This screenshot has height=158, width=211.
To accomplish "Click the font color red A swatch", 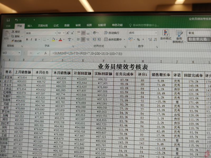I will click(x=60, y=39).
